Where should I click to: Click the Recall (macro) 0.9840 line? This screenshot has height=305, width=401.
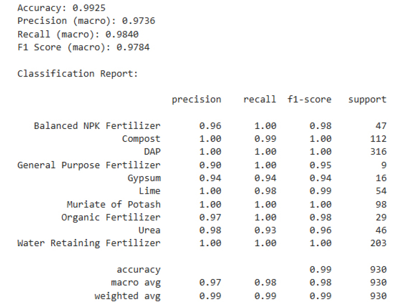tap(78, 34)
